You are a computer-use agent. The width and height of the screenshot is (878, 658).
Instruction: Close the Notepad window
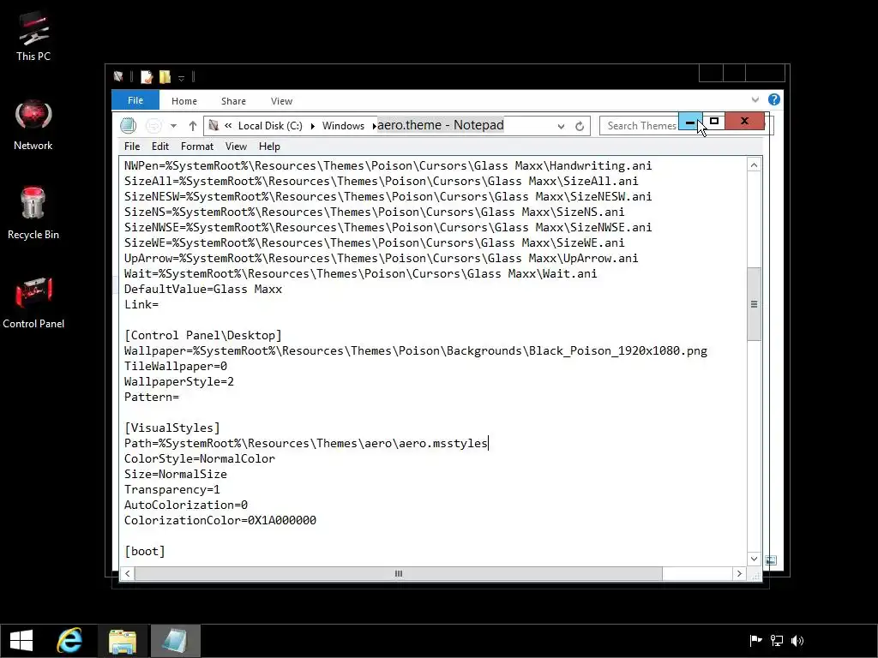tap(745, 121)
